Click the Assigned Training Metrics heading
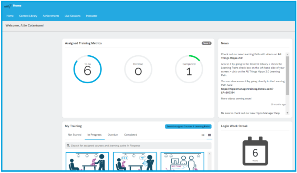 point(83,43)
